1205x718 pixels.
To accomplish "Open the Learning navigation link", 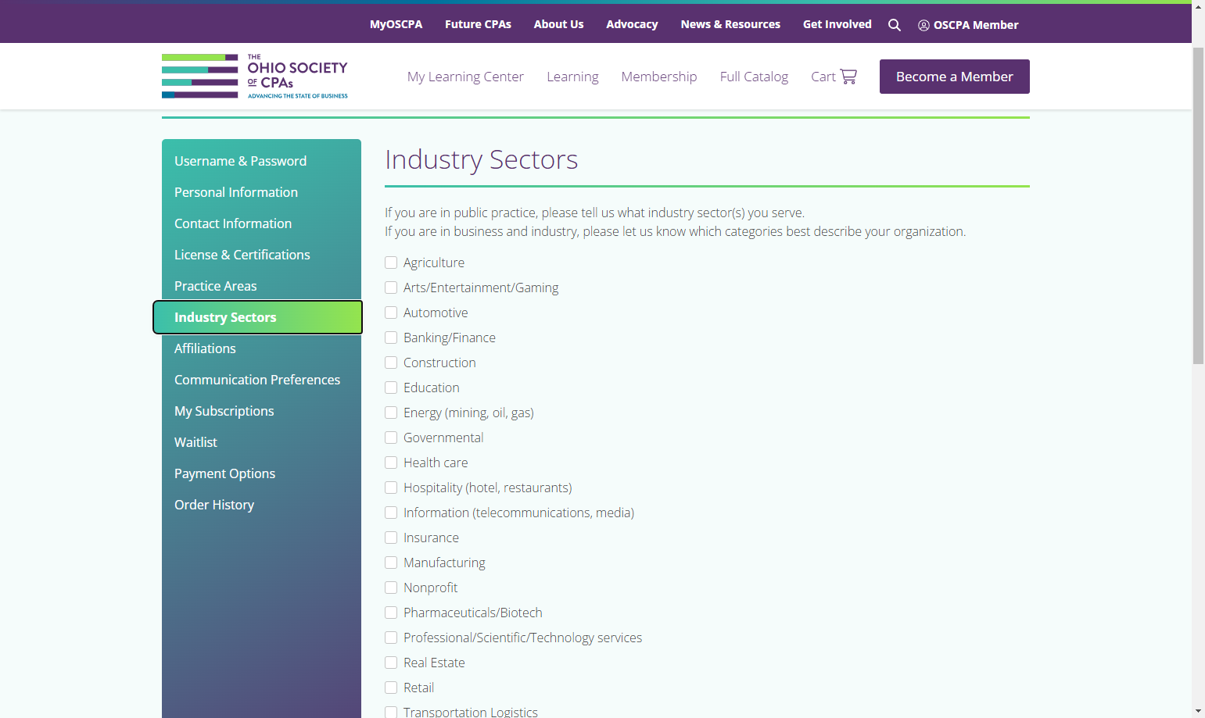I will tap(572, 77).
